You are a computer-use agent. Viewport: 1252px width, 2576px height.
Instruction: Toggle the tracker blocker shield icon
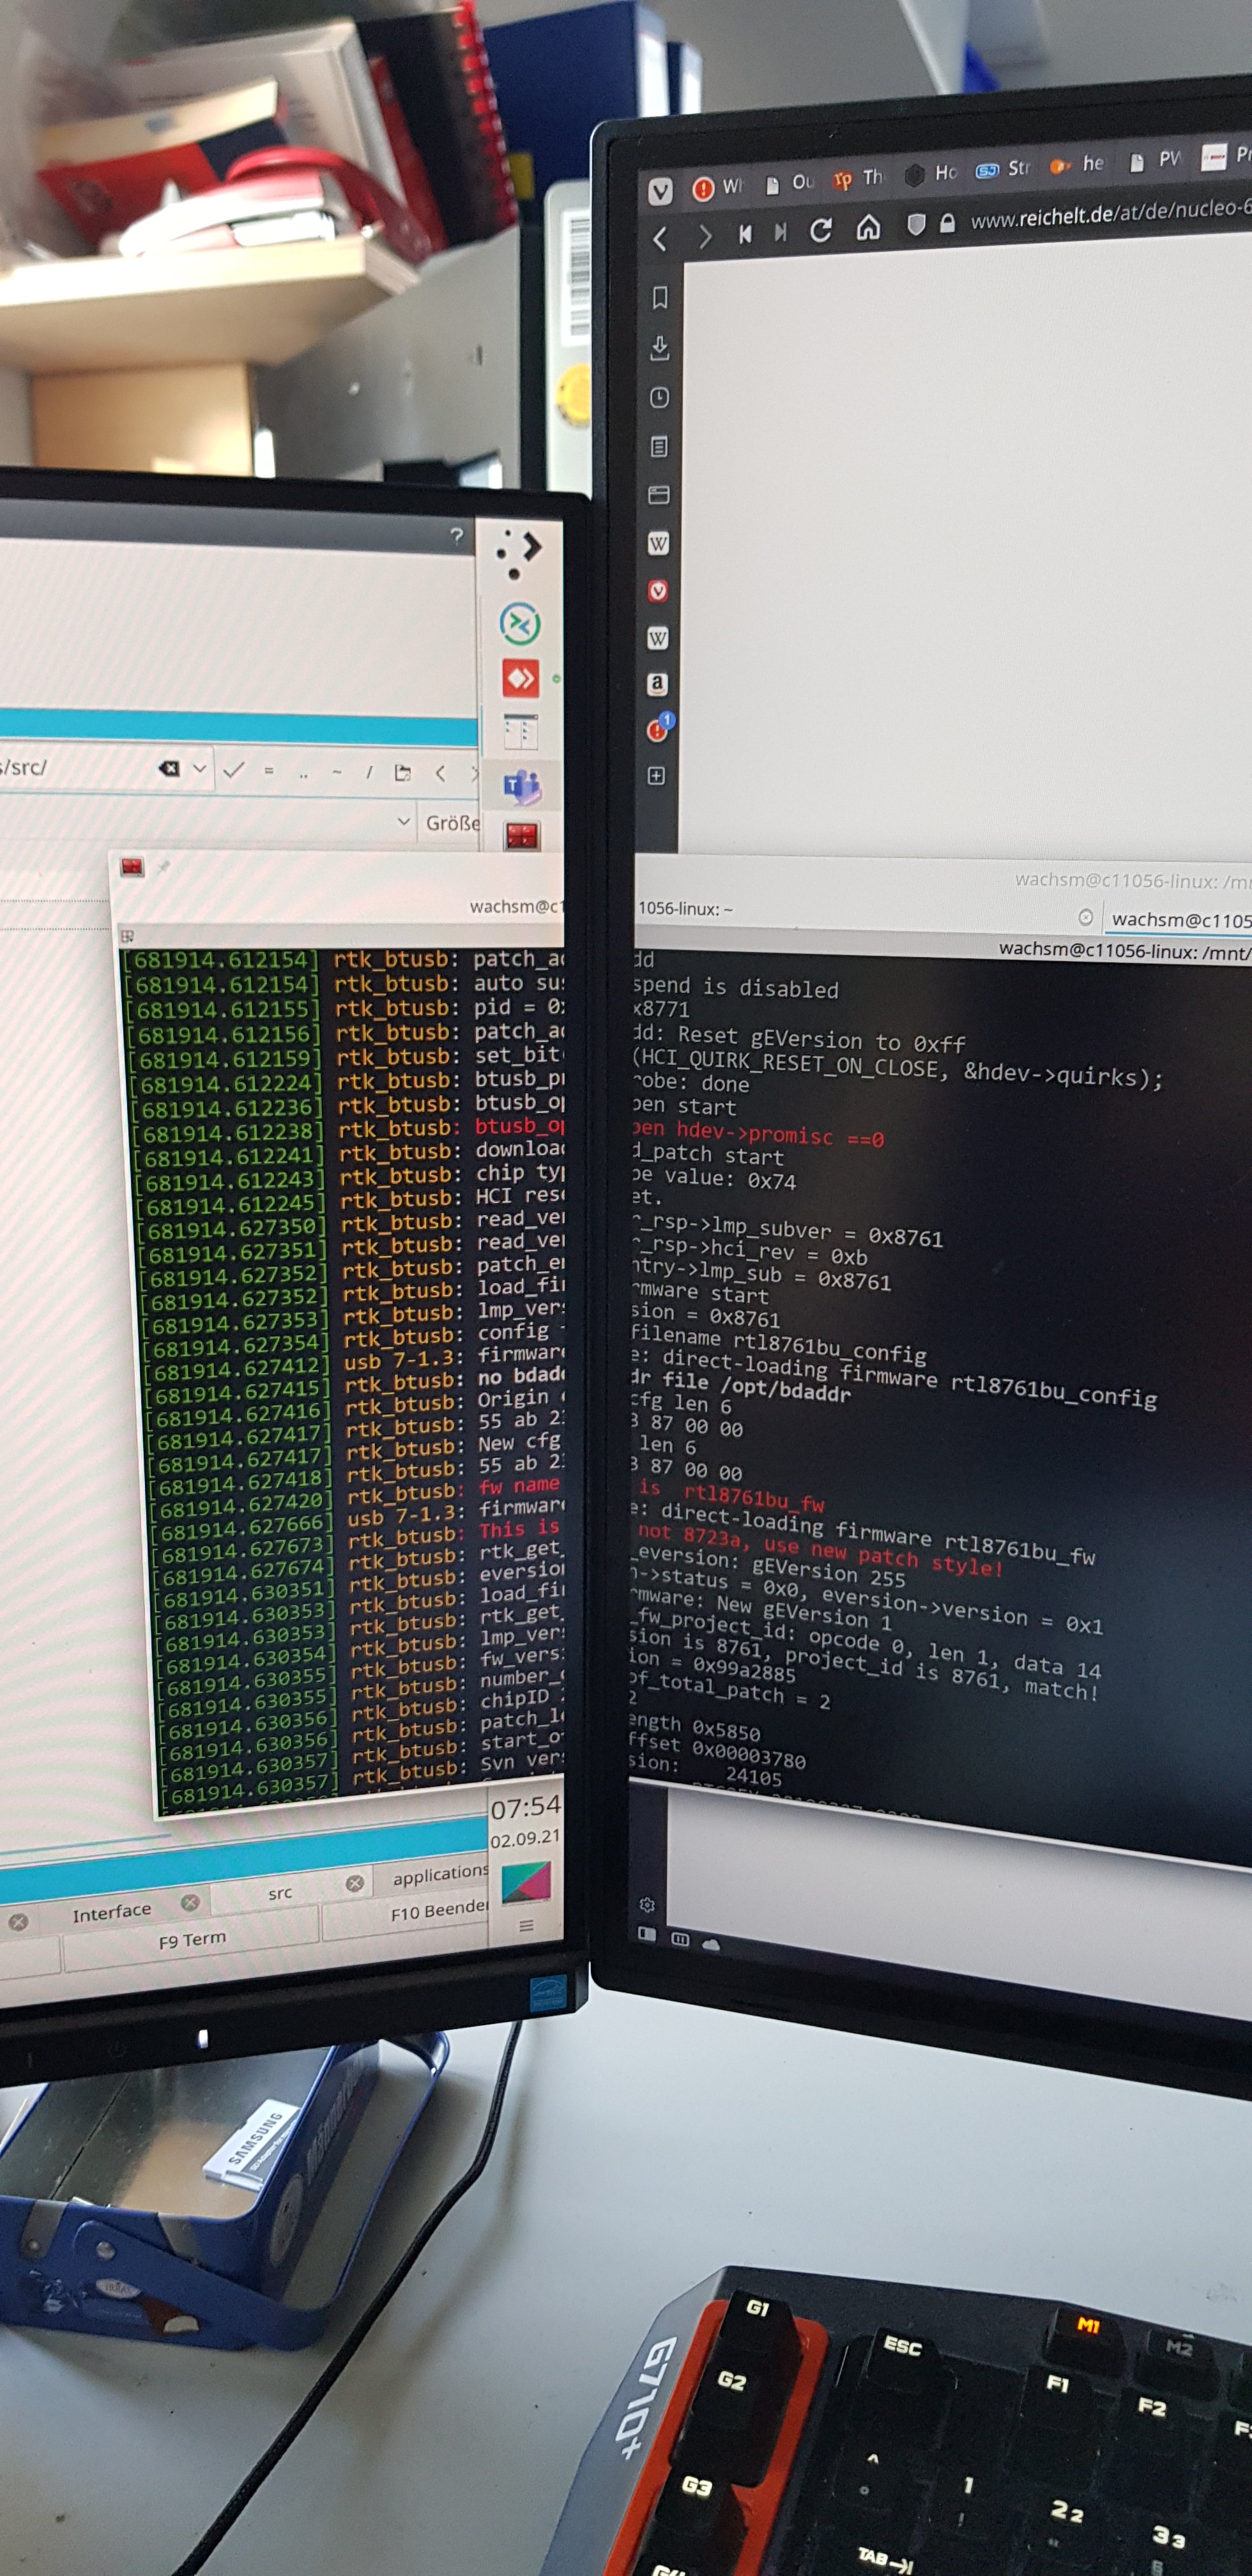915,225
